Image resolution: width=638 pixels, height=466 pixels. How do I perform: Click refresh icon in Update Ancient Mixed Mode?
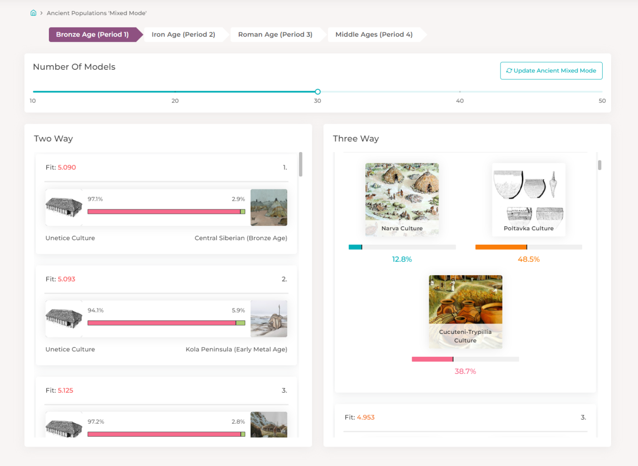pyautogui.click(x=509, y=71)
